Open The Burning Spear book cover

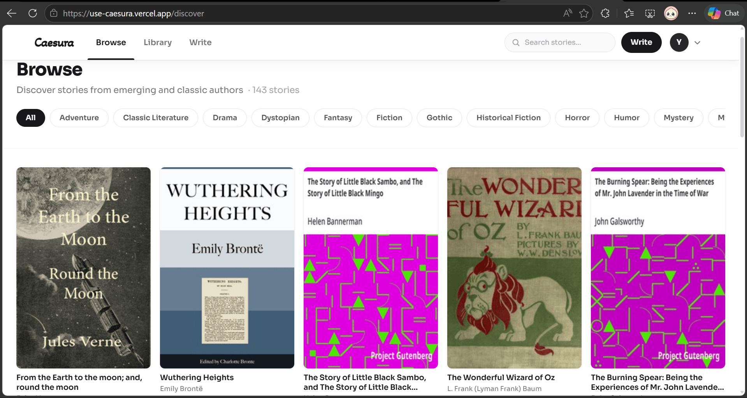pyautogui.click(x=658, y=268)
